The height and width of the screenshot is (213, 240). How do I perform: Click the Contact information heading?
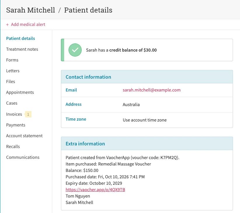click(x=88, y=77)
